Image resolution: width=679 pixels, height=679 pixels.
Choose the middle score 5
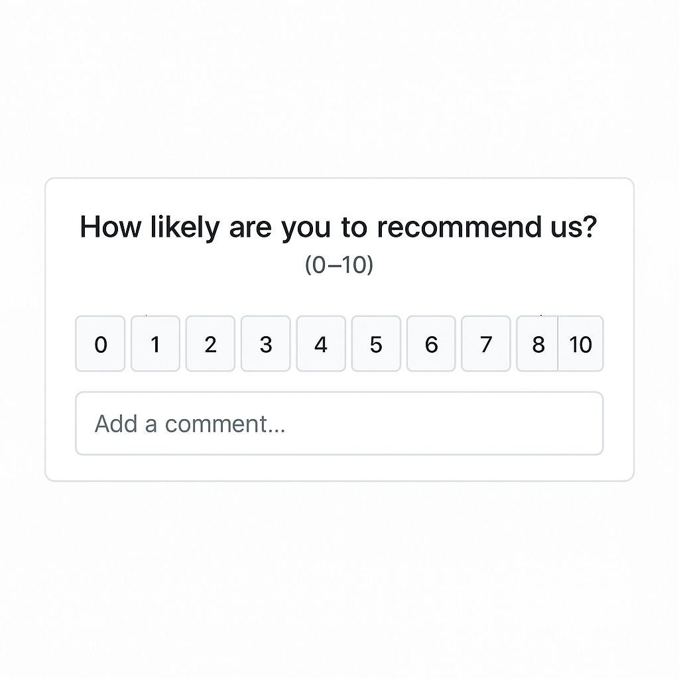pos(376,343)
